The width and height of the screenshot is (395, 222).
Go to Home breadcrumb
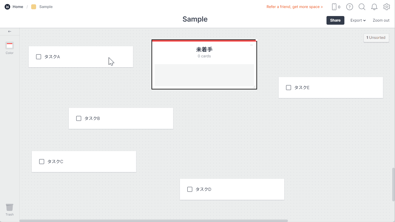click(18, 7)
